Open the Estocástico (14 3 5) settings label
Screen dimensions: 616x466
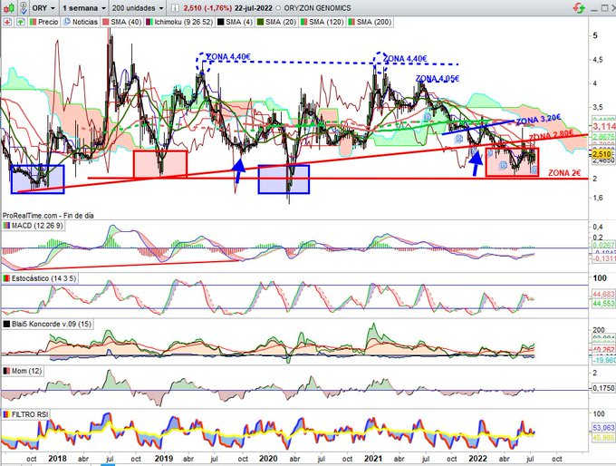[40, 278]
